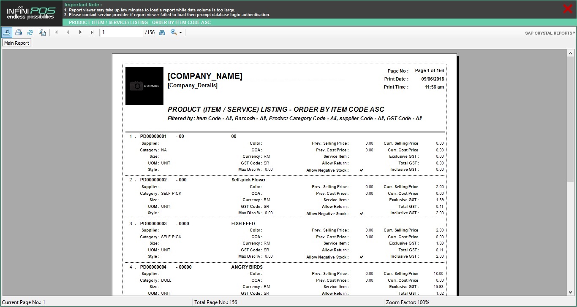Close the report viewer with the red X
The width and height of the screenshot is (577, 307).
[x=568, y=9]
